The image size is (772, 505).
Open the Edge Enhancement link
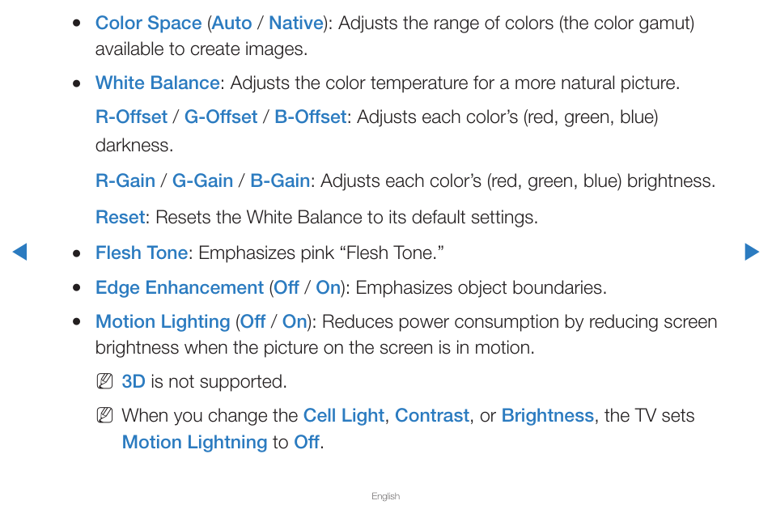coord(179,287)
